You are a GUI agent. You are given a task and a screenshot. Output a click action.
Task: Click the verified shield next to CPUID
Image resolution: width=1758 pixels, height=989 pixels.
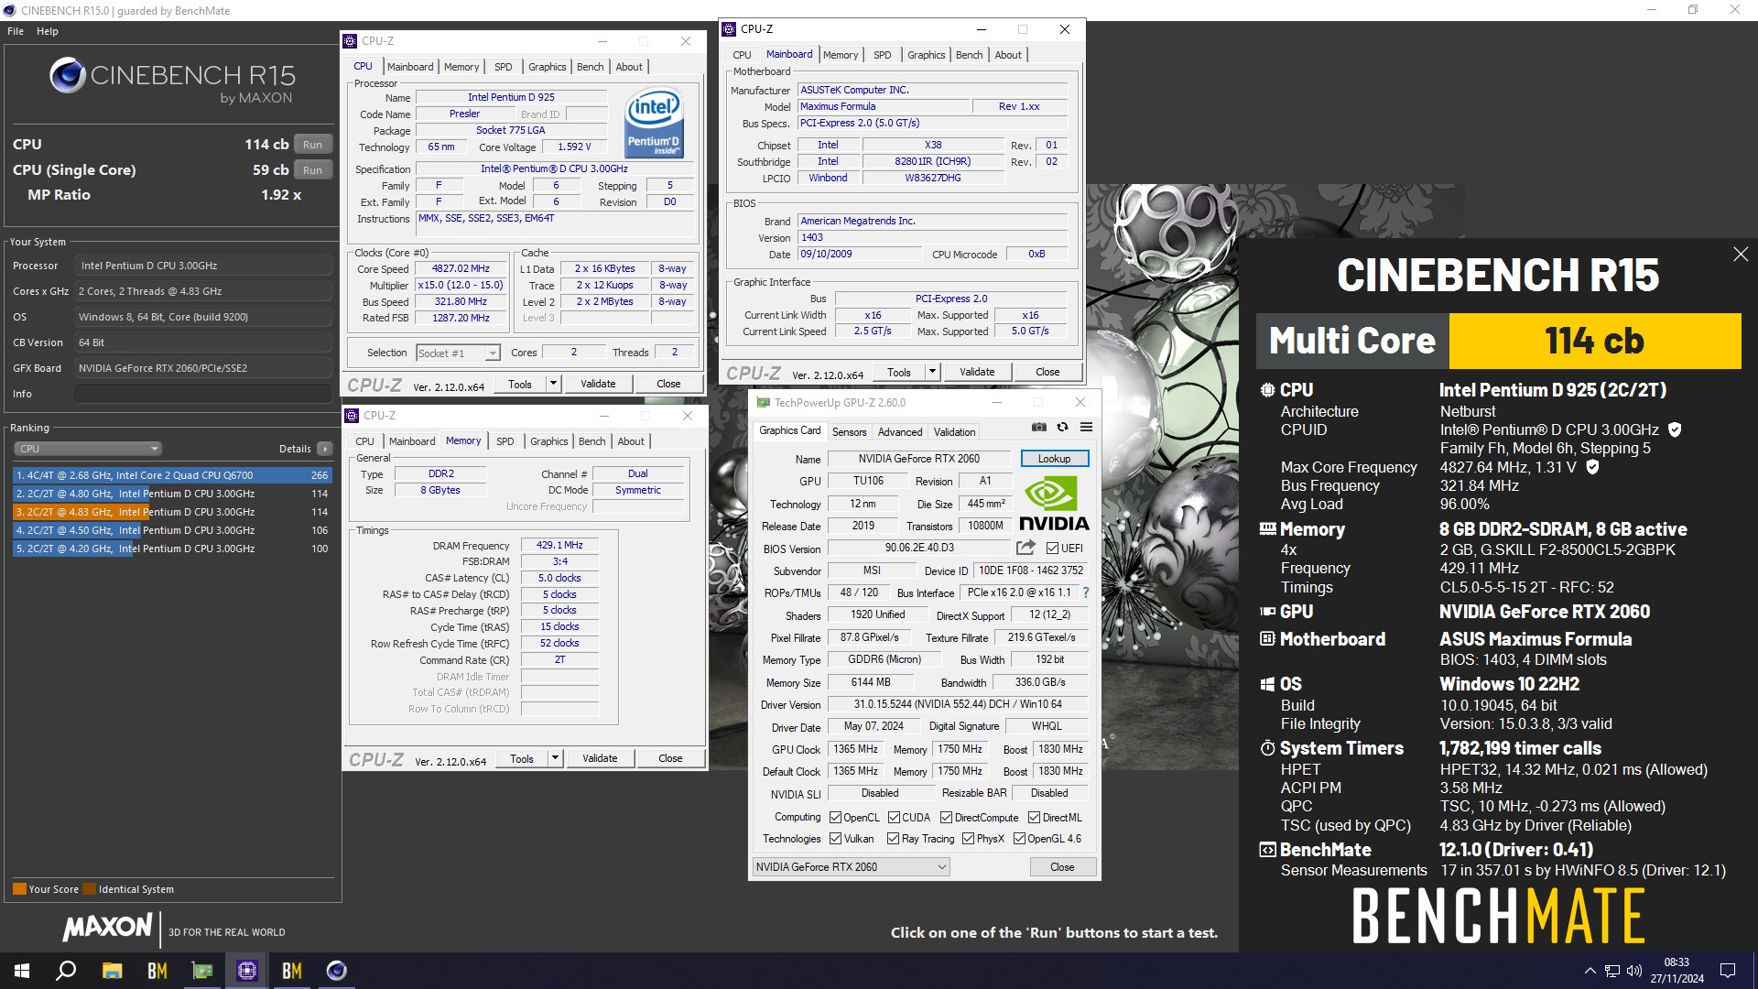tap(1675, 429)
